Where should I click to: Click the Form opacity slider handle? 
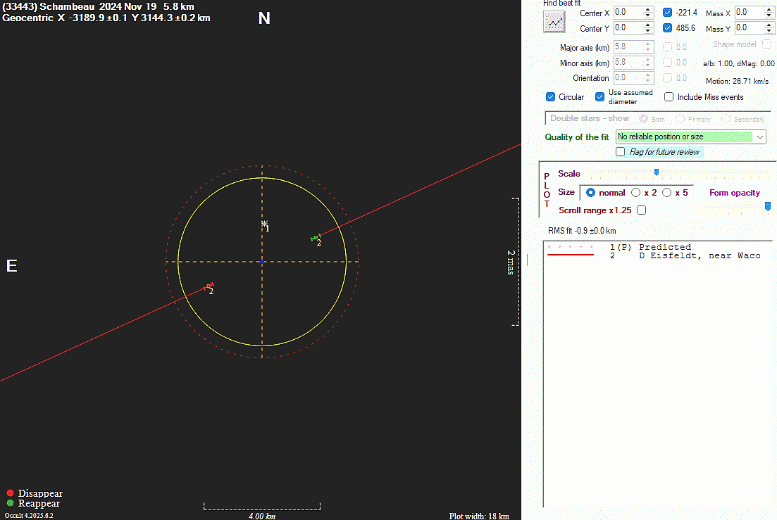pos(768,206)
